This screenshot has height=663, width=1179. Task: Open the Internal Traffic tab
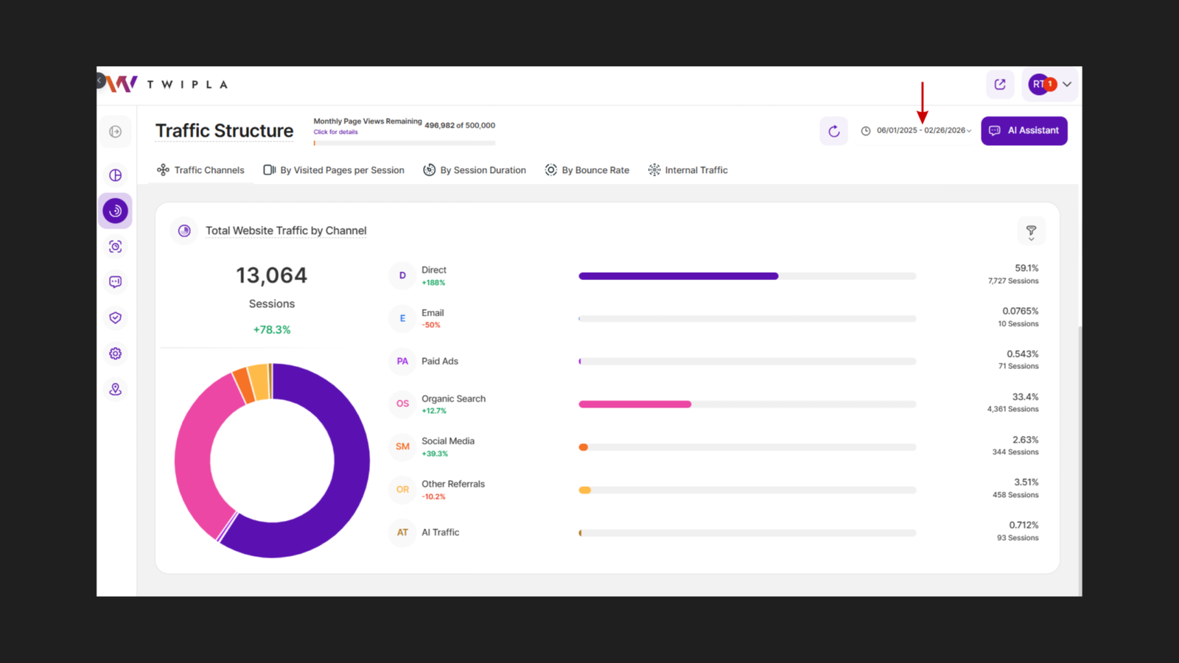pos(688,170)
